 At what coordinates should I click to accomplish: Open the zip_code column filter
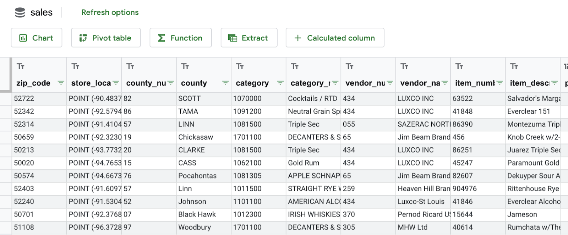[61, 83]
